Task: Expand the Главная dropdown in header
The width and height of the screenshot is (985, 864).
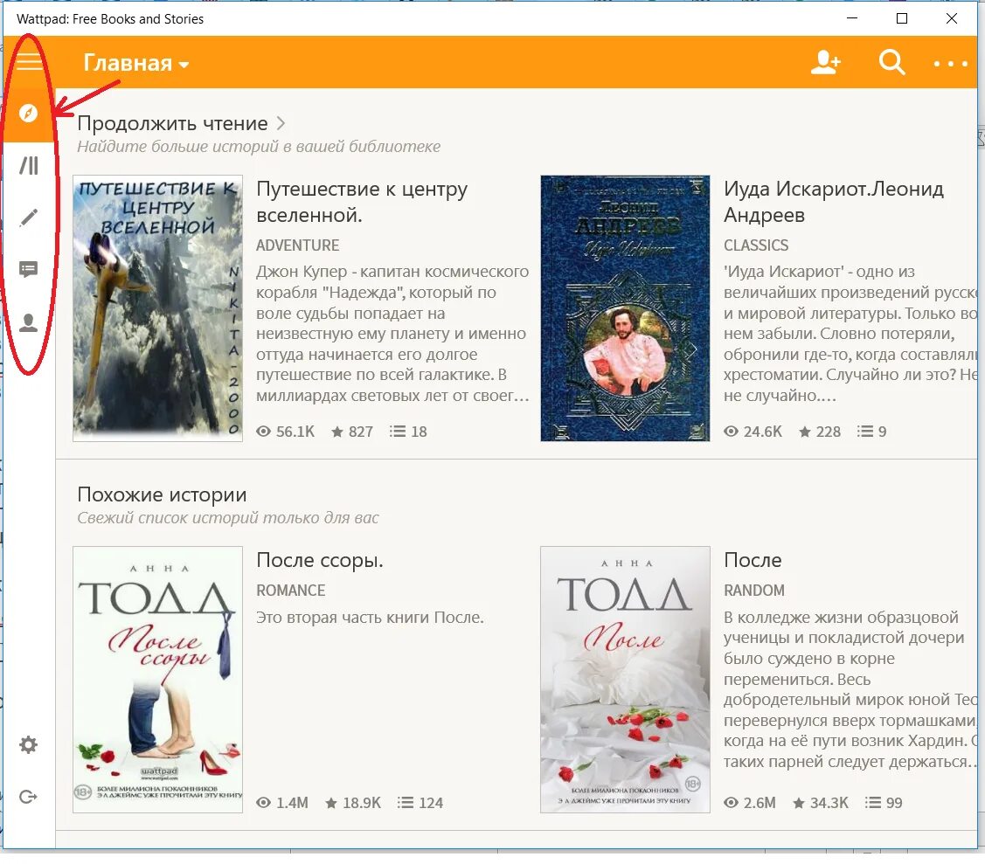Action: 135,63
